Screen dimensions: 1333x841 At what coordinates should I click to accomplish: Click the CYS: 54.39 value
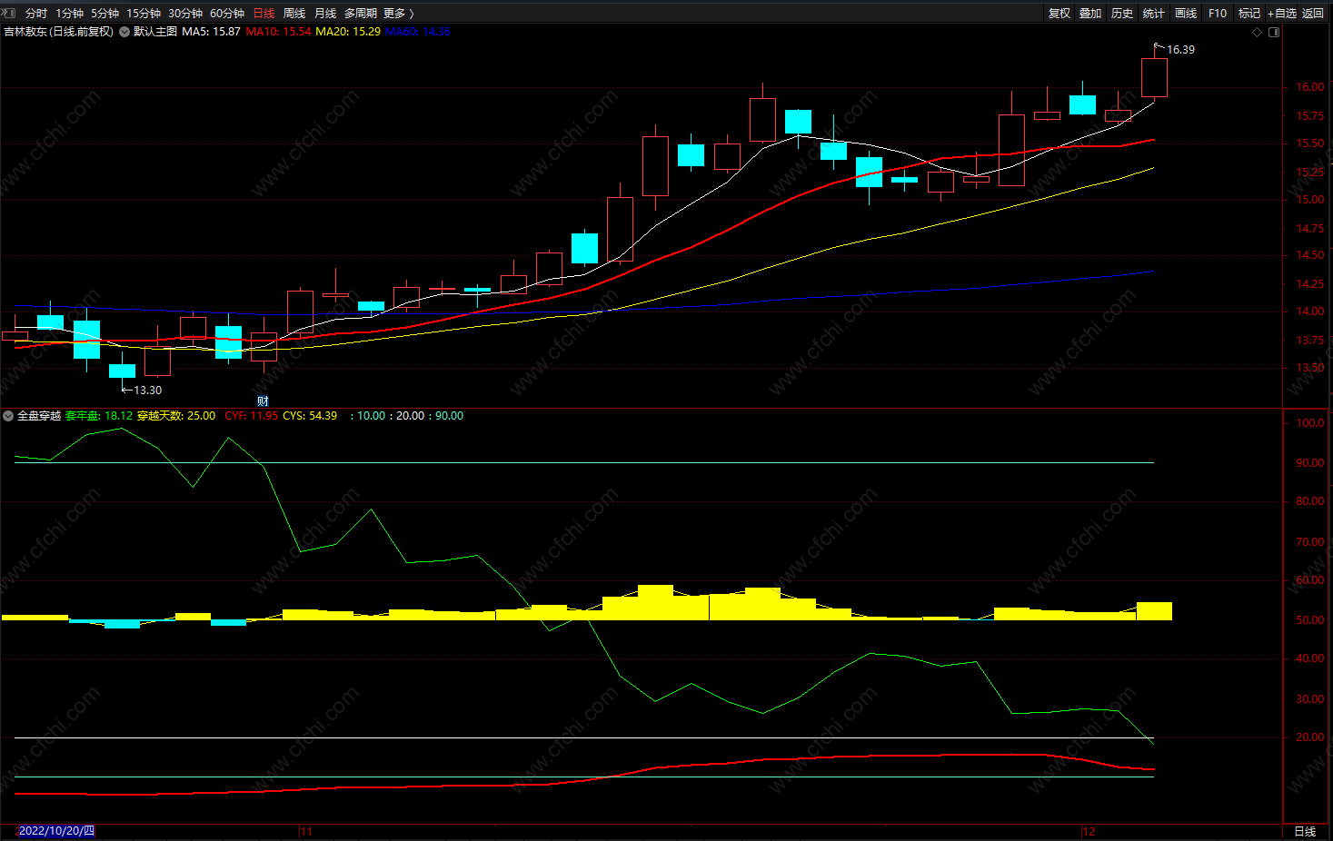(310, 416)
